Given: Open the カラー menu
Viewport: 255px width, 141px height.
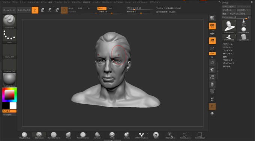Looking at the screenshot, I should click(22, 3).
